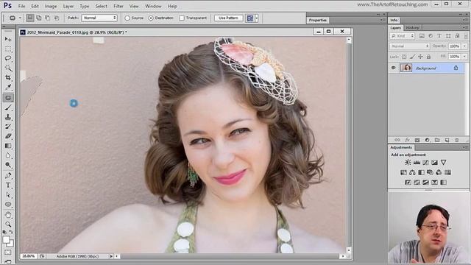
Task: Open the Opacity slider dropdown arrow
Action: tap(464, 46)
